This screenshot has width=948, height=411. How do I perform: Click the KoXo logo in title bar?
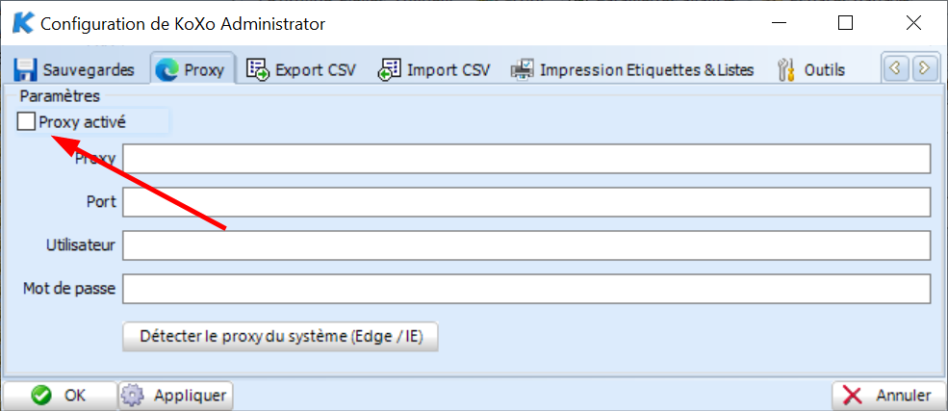coord(23,23)
